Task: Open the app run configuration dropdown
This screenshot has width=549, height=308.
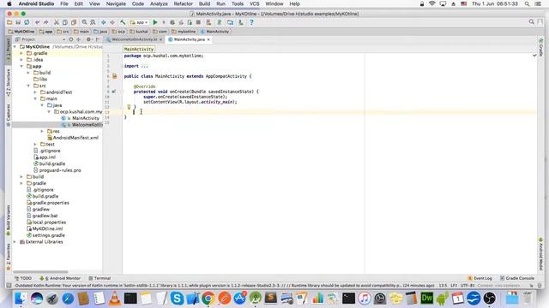Action: pyautogui.click(x=139, y=22)
